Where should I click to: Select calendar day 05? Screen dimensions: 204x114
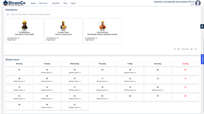(130, 71)
